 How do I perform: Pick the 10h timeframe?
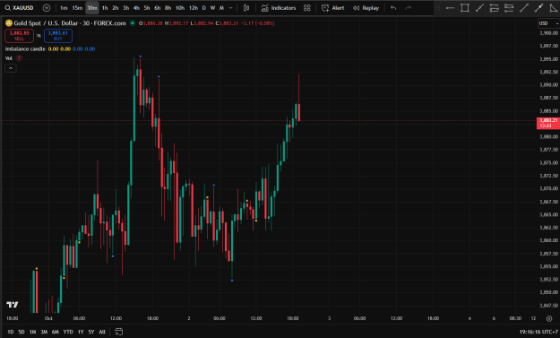click(180, 8)
